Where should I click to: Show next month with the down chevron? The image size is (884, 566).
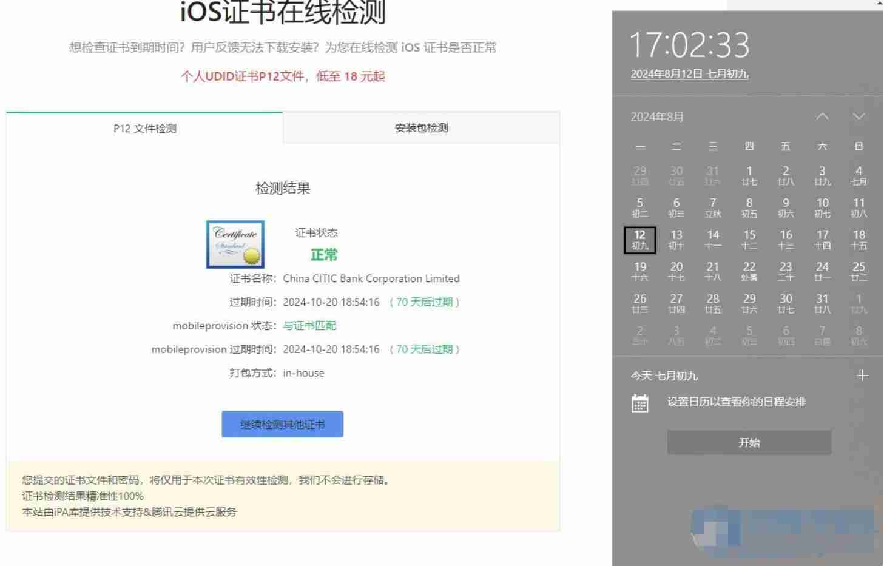pos(858,116)
